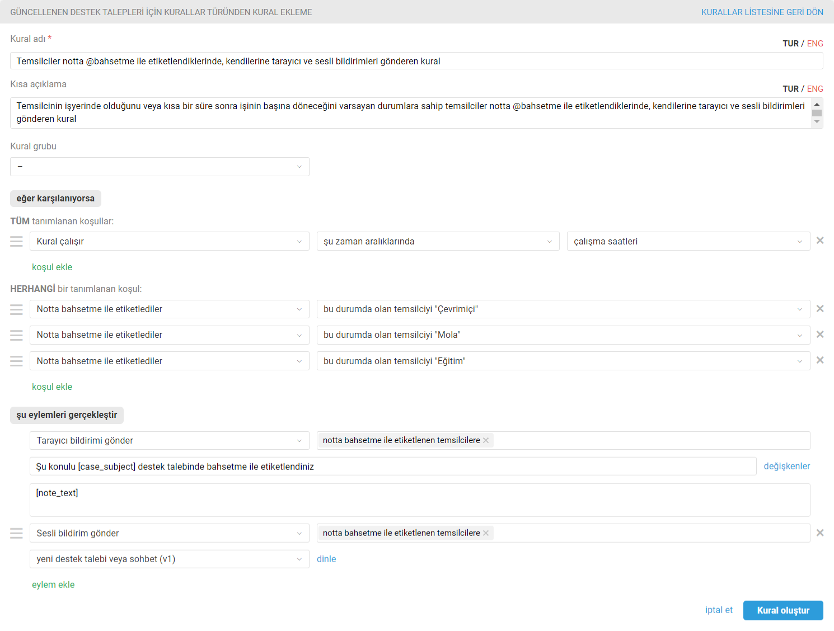Click drag handle of Sesli bildirim action
Viewport: 834px width, 631px height.
pos(17,533)
